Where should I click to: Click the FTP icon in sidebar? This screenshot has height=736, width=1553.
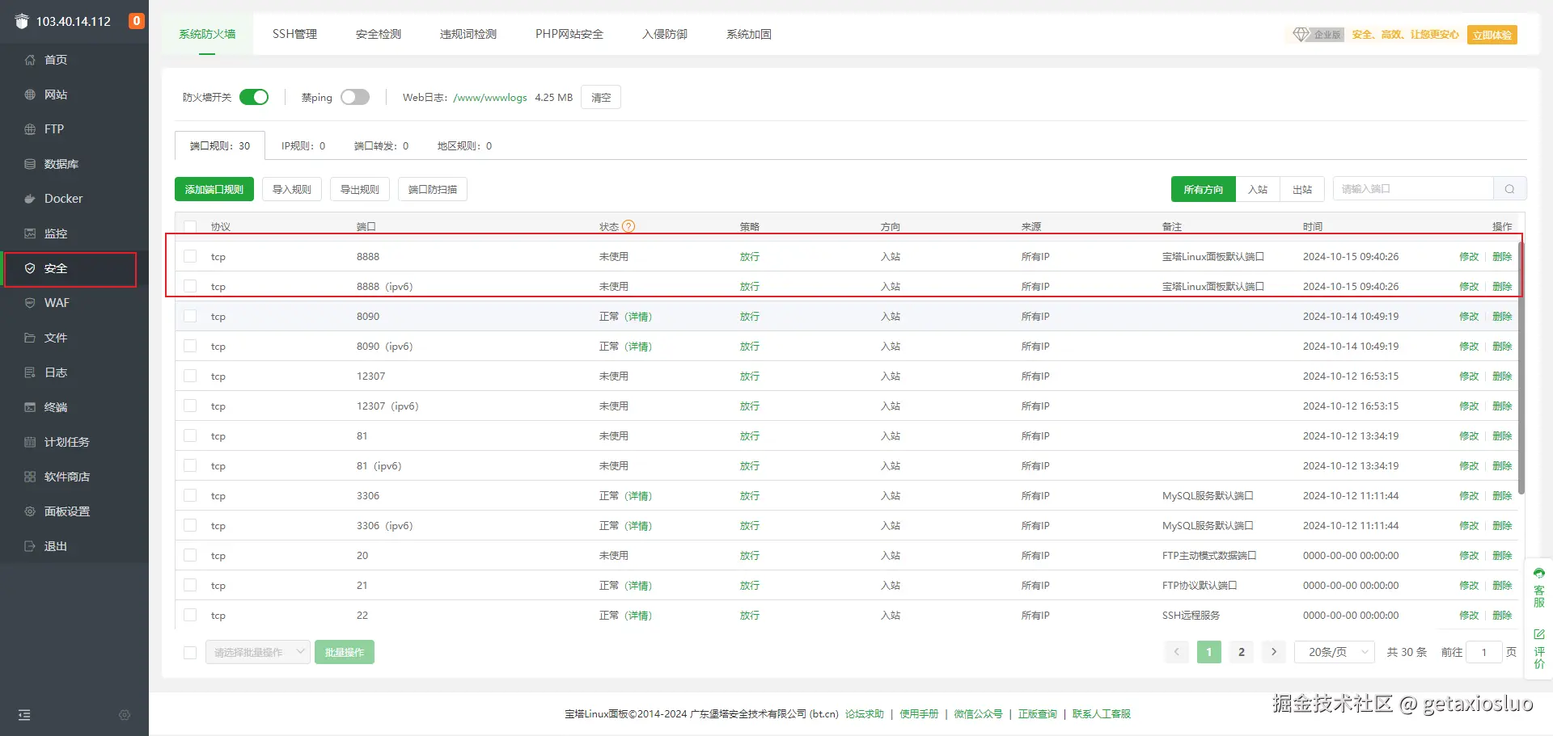point(30,129)
